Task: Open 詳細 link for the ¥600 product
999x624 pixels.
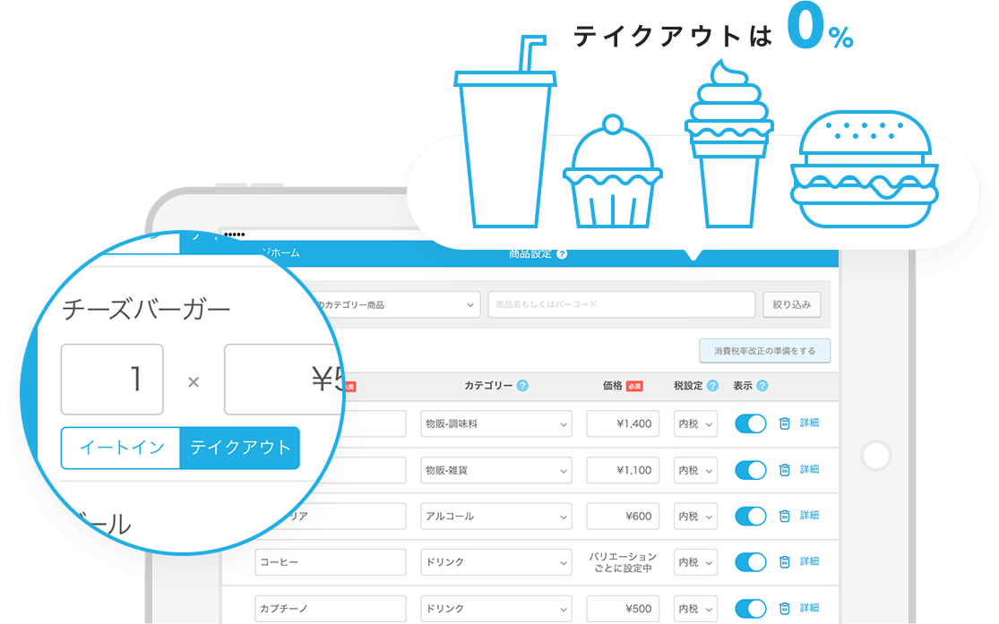Action: point(809,516)
